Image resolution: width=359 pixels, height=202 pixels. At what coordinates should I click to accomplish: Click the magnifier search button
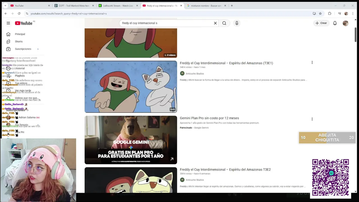[224, 23]
